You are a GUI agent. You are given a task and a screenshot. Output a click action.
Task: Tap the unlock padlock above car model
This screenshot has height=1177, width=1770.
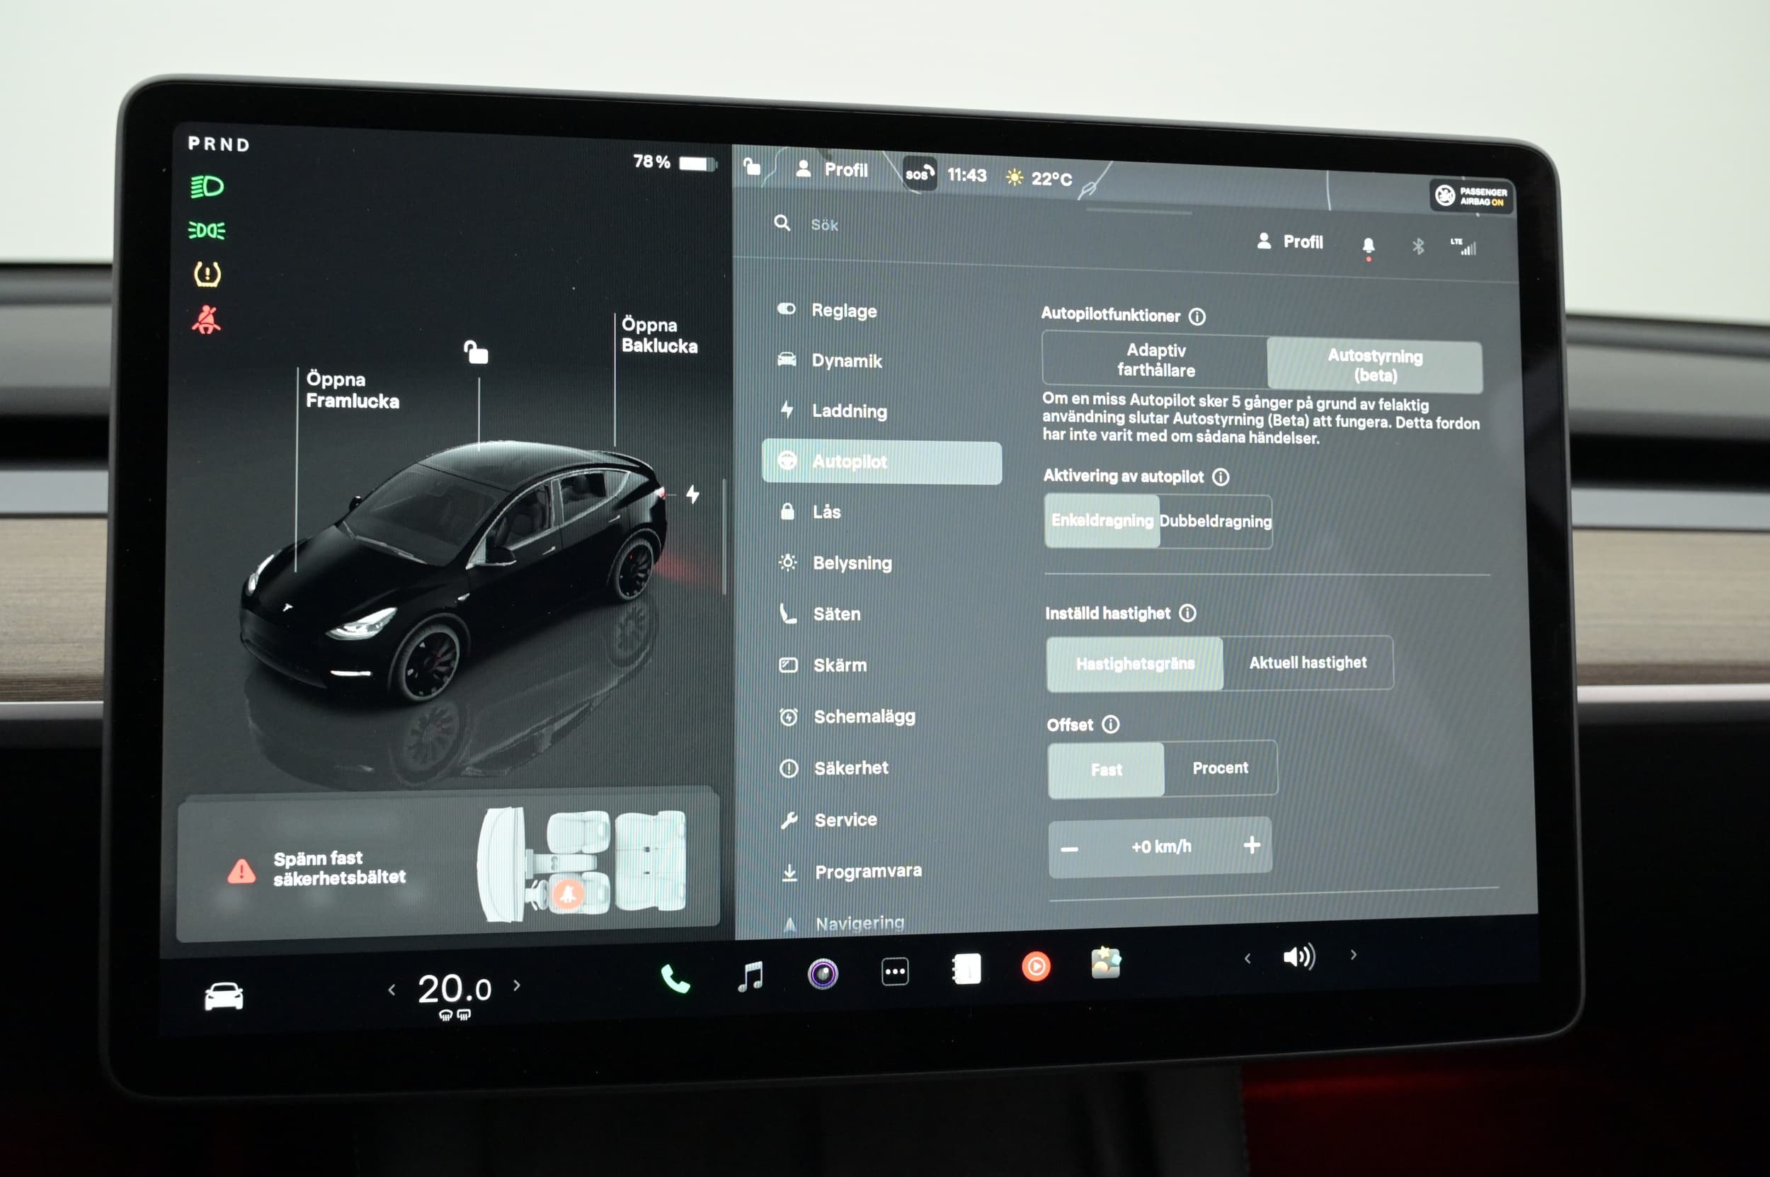[476, 351]
